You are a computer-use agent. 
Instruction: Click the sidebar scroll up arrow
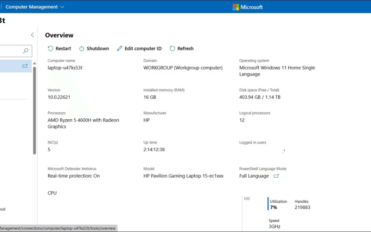34,64
